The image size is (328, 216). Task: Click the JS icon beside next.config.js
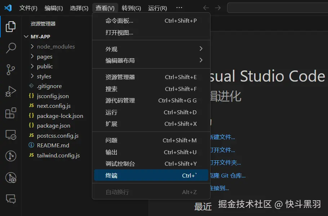pos(31,106)
